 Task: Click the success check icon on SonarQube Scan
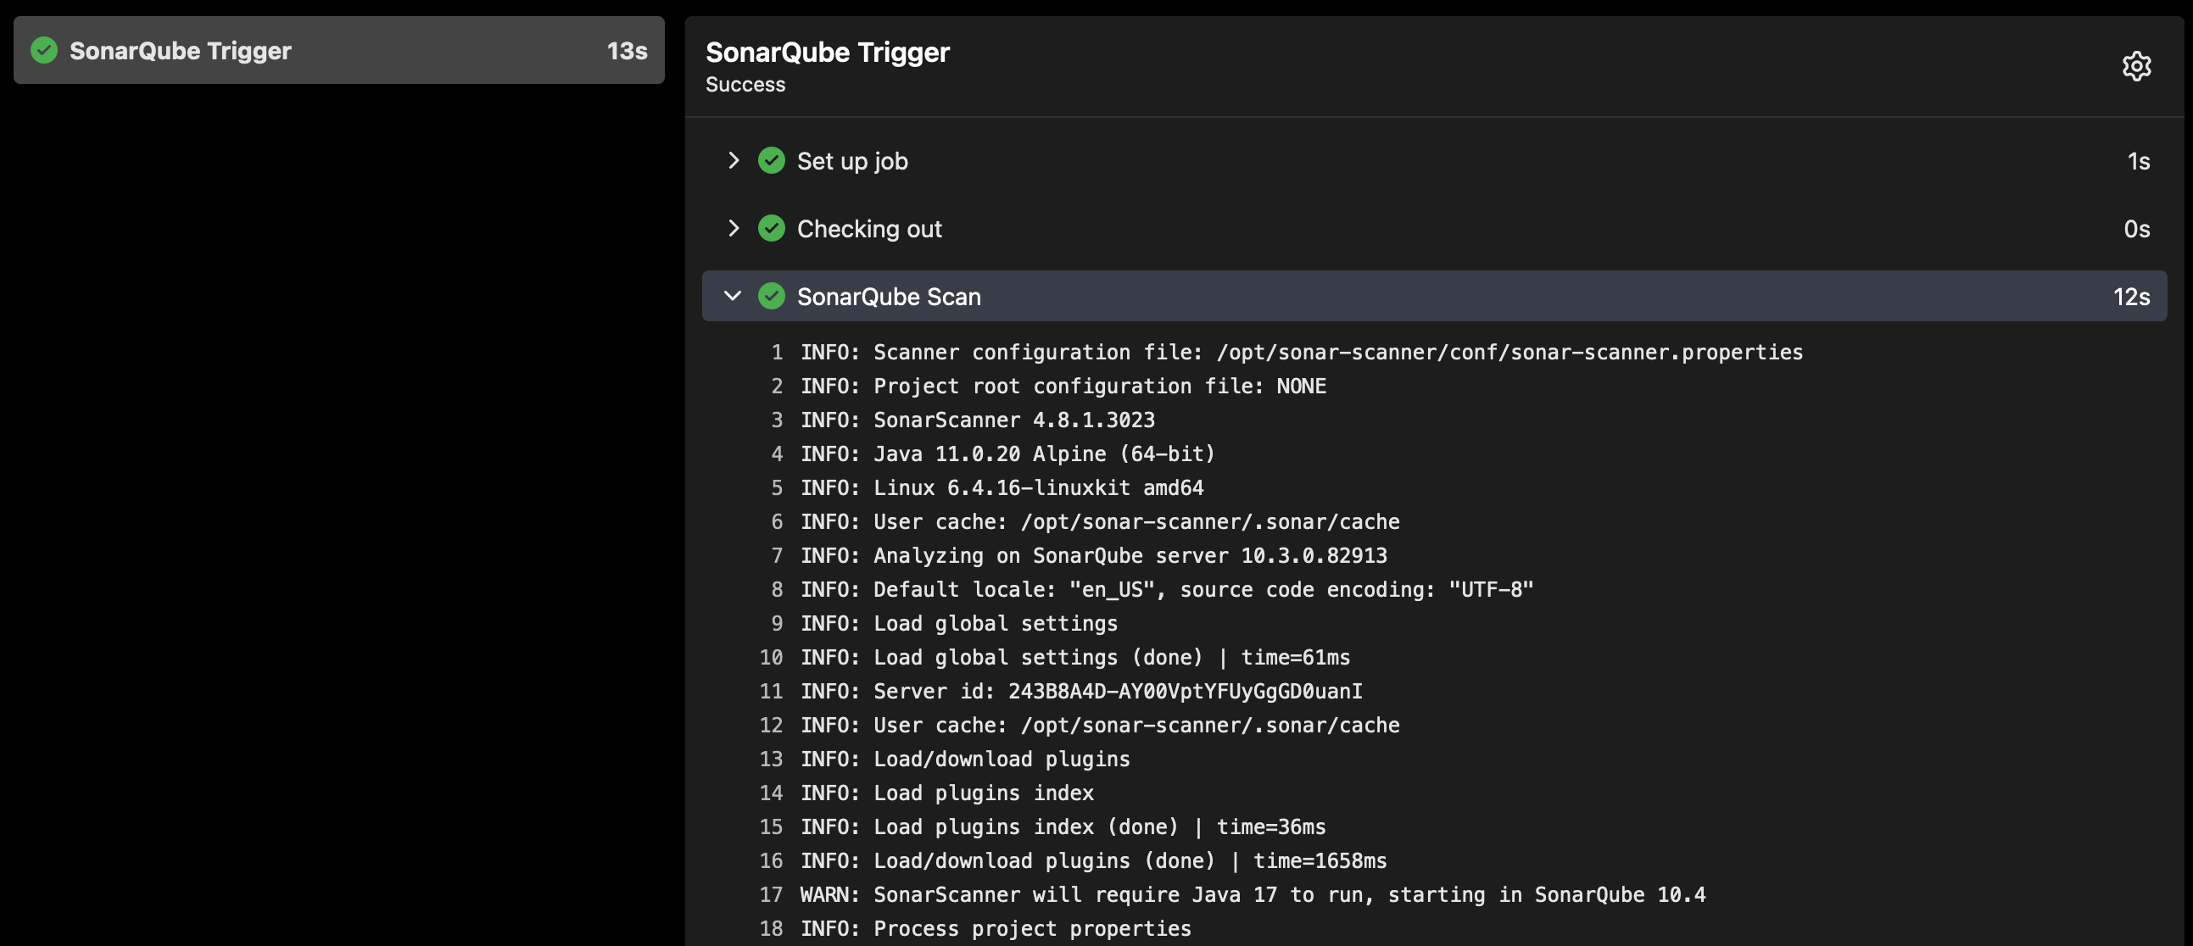tap(772, 296)
